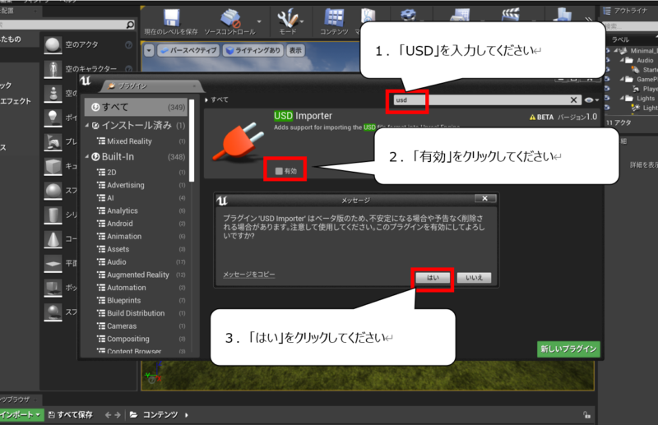Screen dimensions: 658x425
Task: Select the Cube shape icon
Action: (53, 167)
